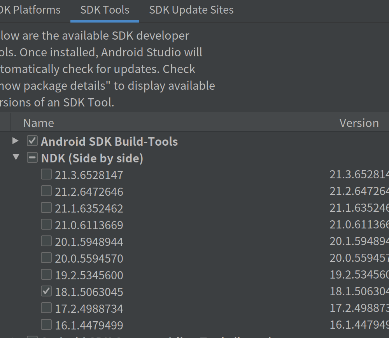
Task: Check NDK version 21.2.6472646
Action: point(46,191)
